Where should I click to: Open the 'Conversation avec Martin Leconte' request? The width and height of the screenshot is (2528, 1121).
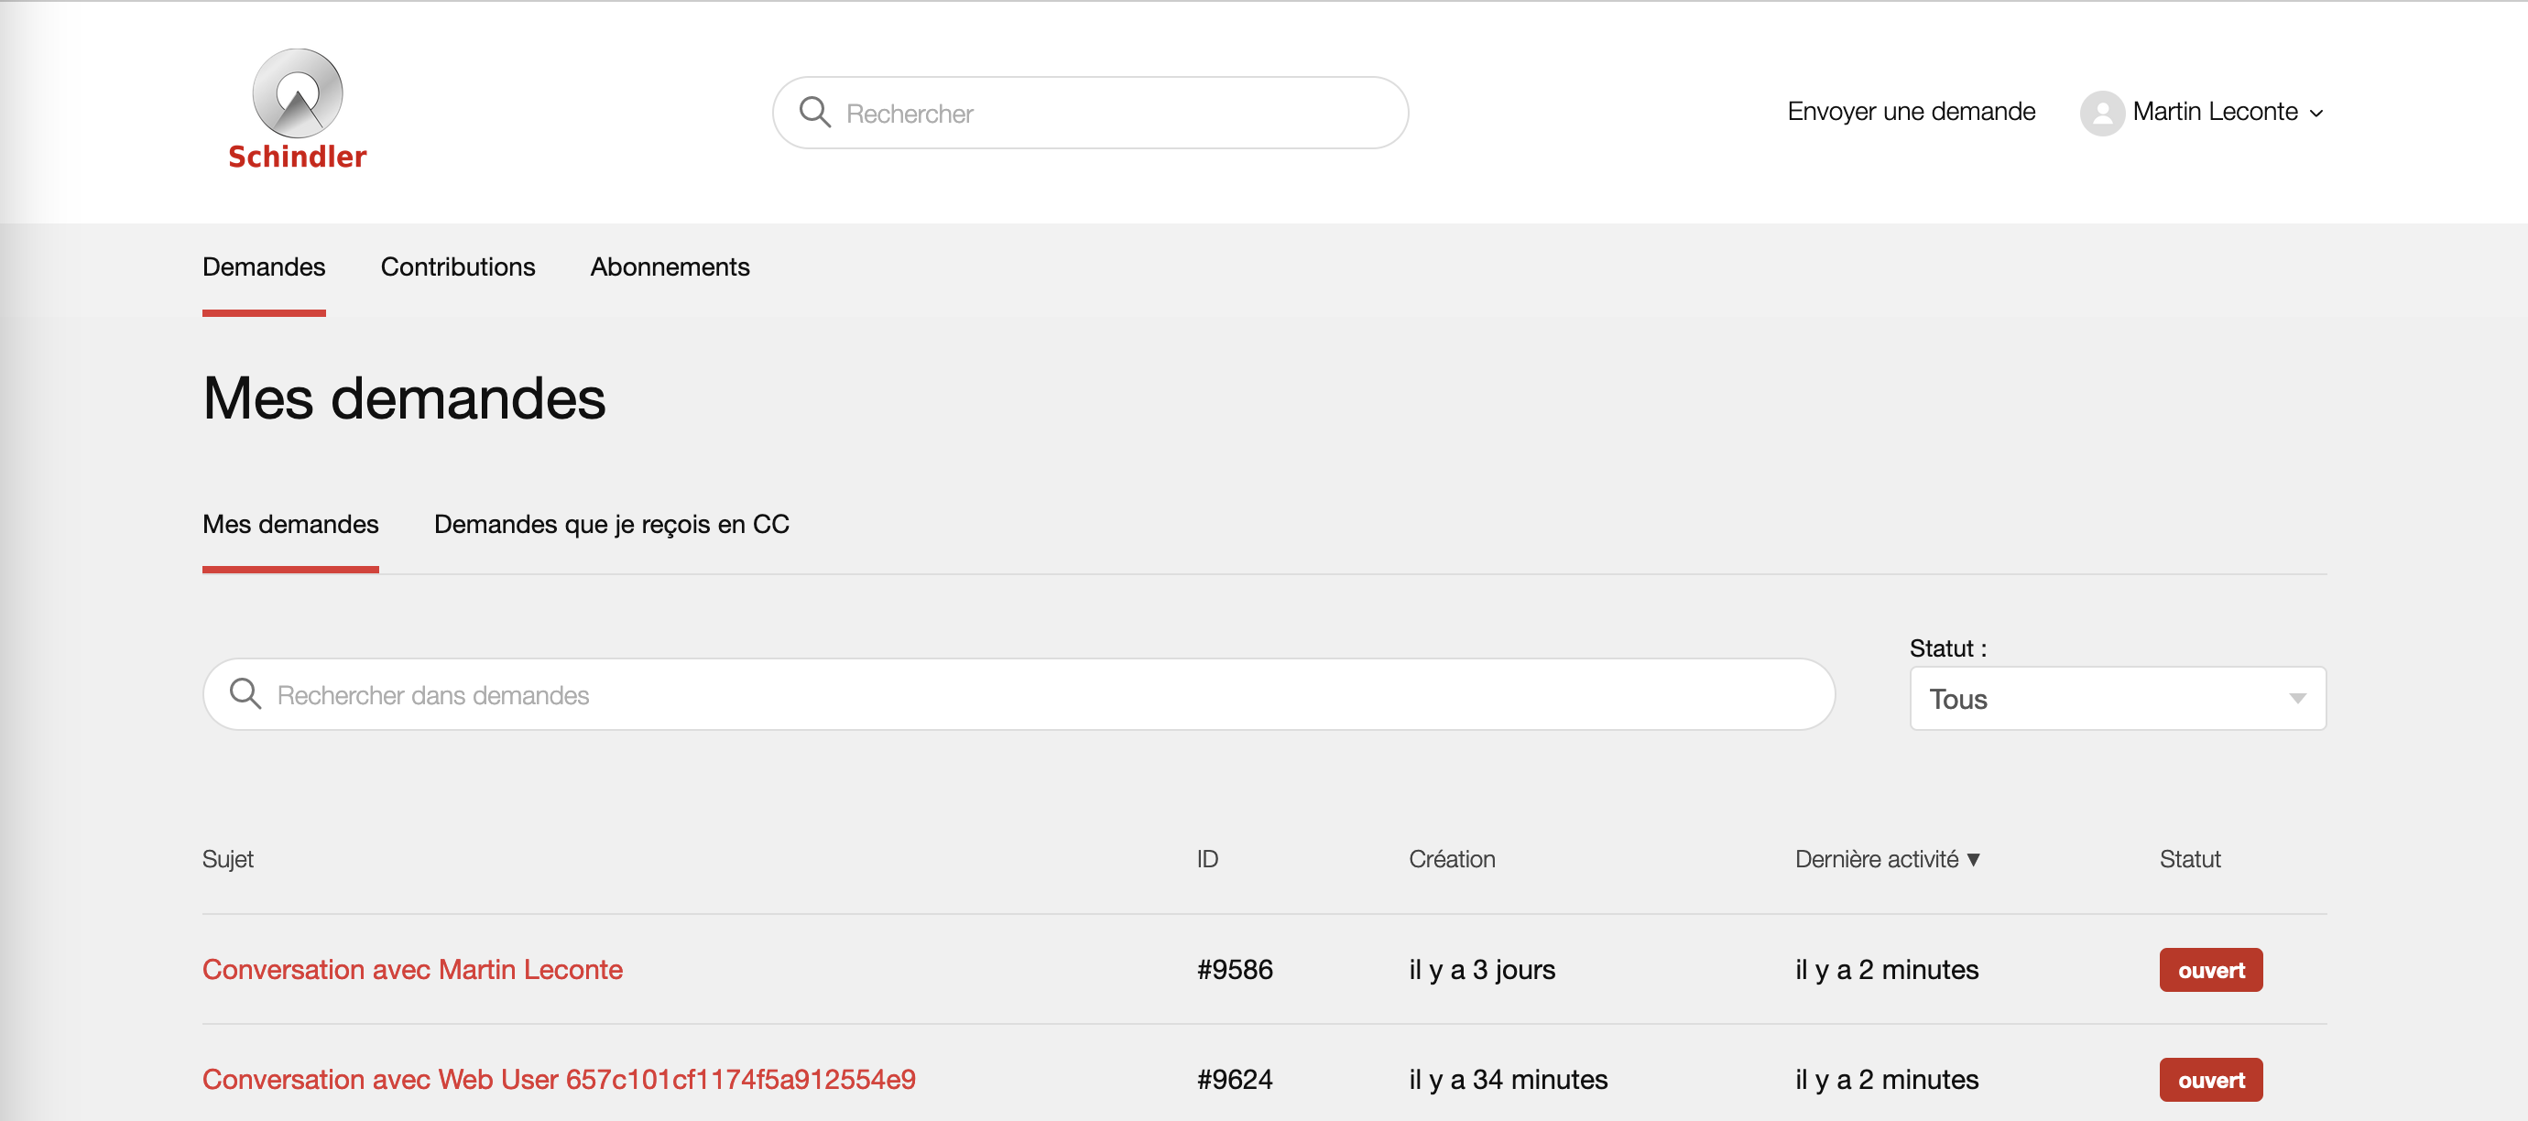pyautogui.click(x=412, y=970)
